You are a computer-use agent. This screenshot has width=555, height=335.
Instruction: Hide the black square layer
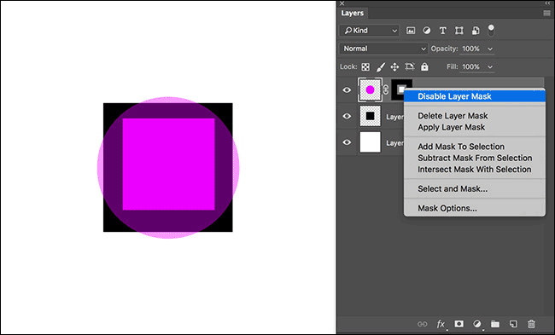tap(347, 116)
